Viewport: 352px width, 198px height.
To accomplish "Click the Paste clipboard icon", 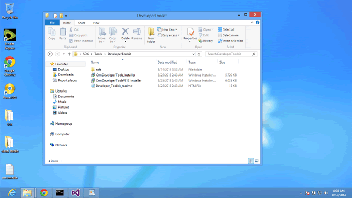I will 63,34.
